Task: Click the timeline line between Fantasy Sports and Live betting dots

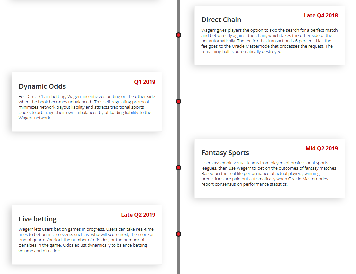Action: click(179, 201)
